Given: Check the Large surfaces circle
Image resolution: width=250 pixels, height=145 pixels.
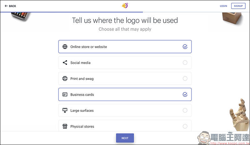Looking at the screenshot, I should pyautogui.click(x=185, y=110).
